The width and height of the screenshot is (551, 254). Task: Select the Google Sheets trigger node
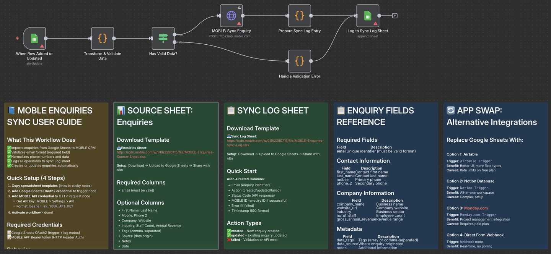[x=34, y=38]
